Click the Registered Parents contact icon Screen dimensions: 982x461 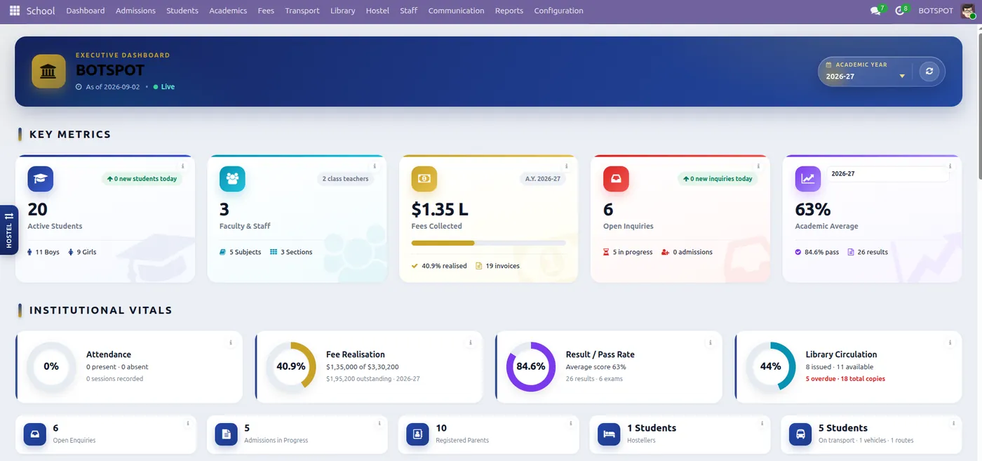tap(418, 434)
